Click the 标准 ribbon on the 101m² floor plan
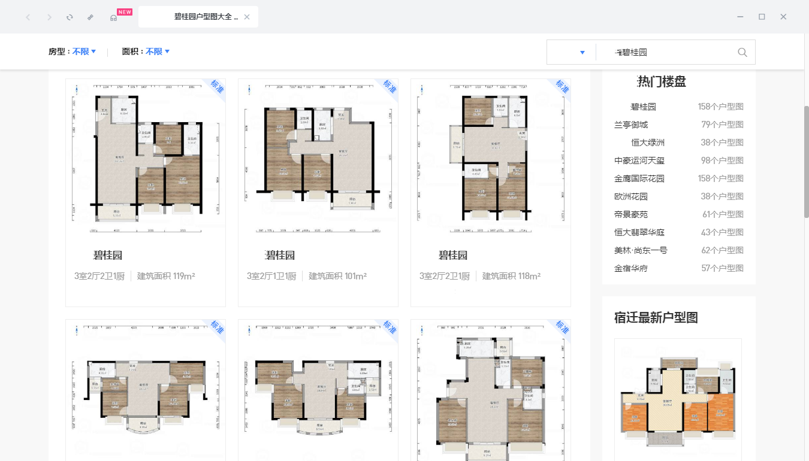This screenshot has height=461, width=809. [390, 87]
